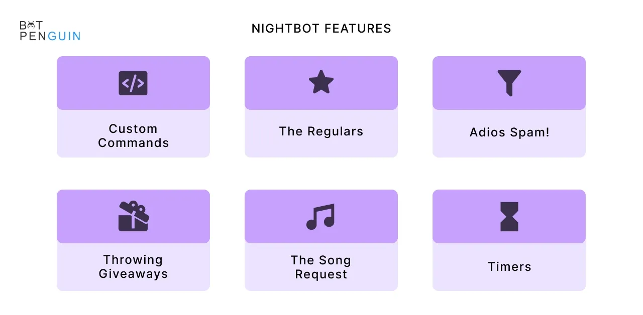Click the music note icon
The width and height of the screenshot is (643, 315).
coord(320,217)
